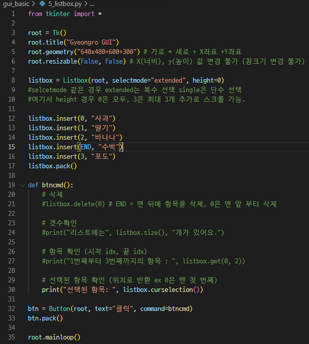The image size is (309, 344).
Task: Click 'height=0' parameter on line 8
Action: pos(207,81)
